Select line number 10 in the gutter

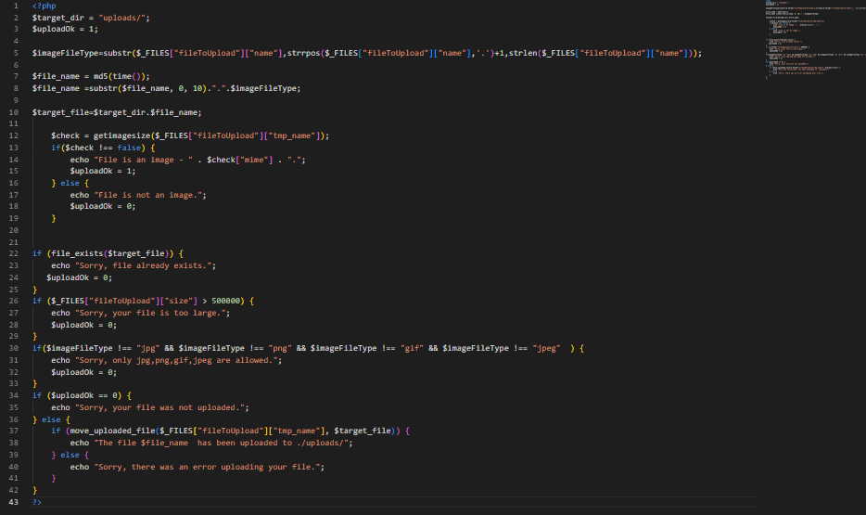(12, 112)
